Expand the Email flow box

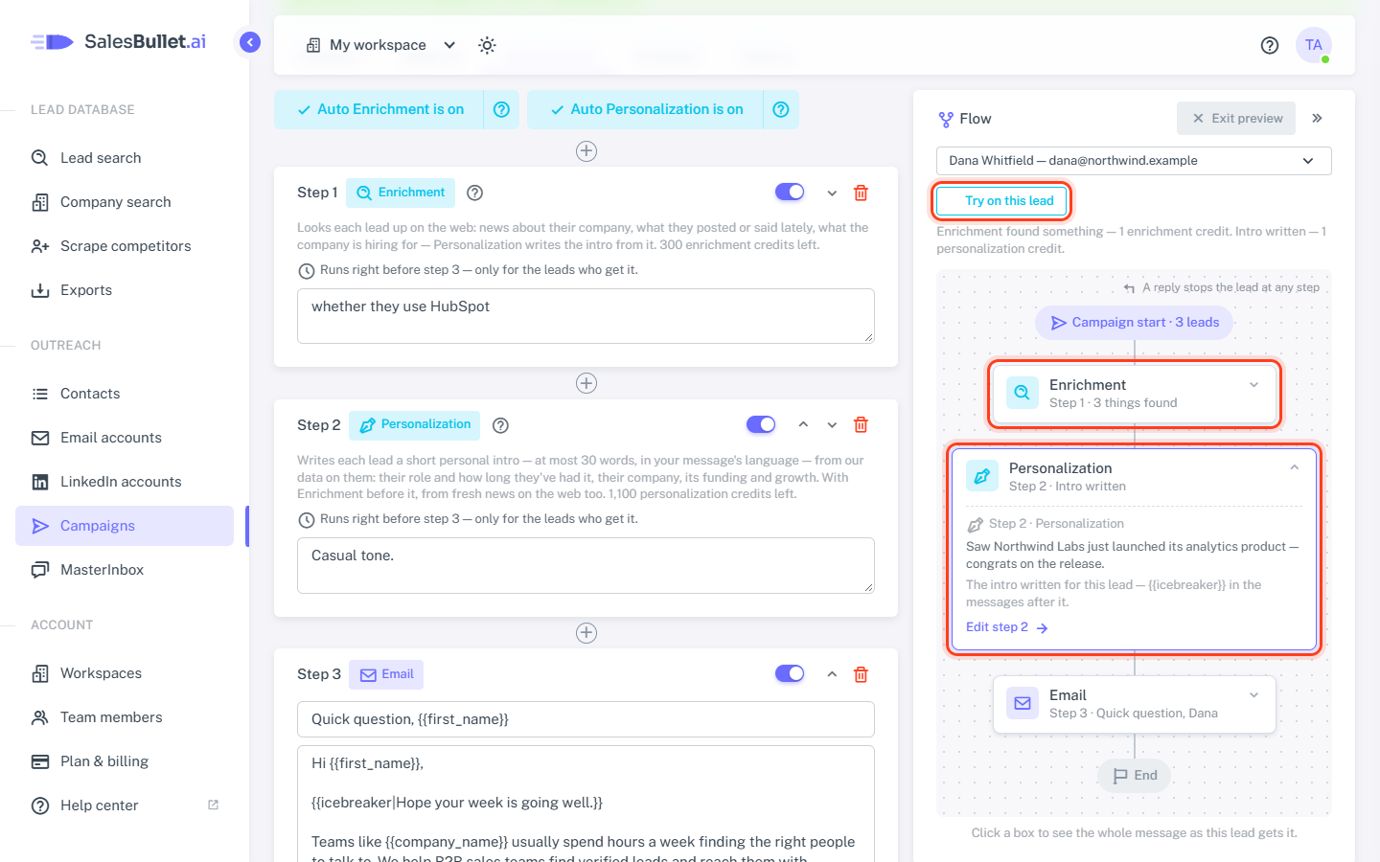[1253, 695]
